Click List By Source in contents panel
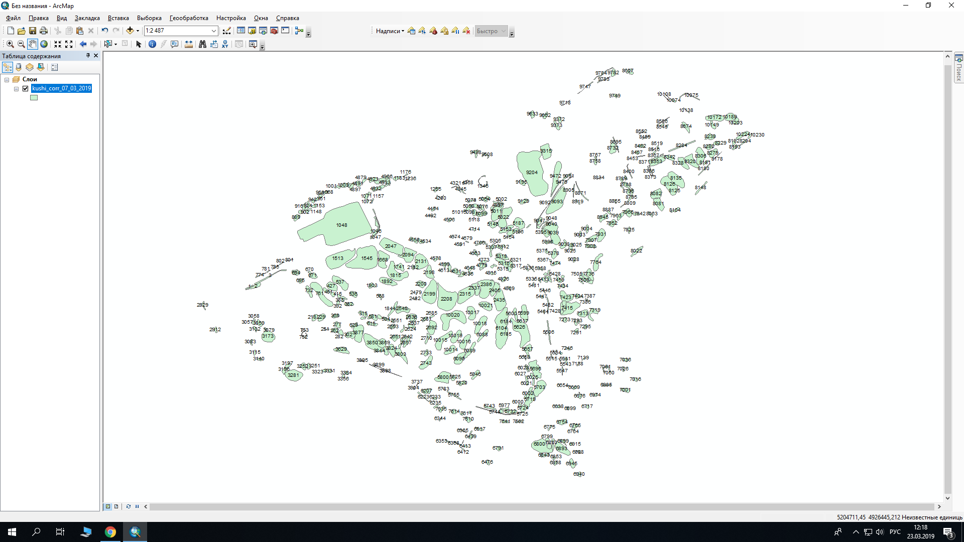Viewport: 964px width, 542px height. (x=19, y=67)
